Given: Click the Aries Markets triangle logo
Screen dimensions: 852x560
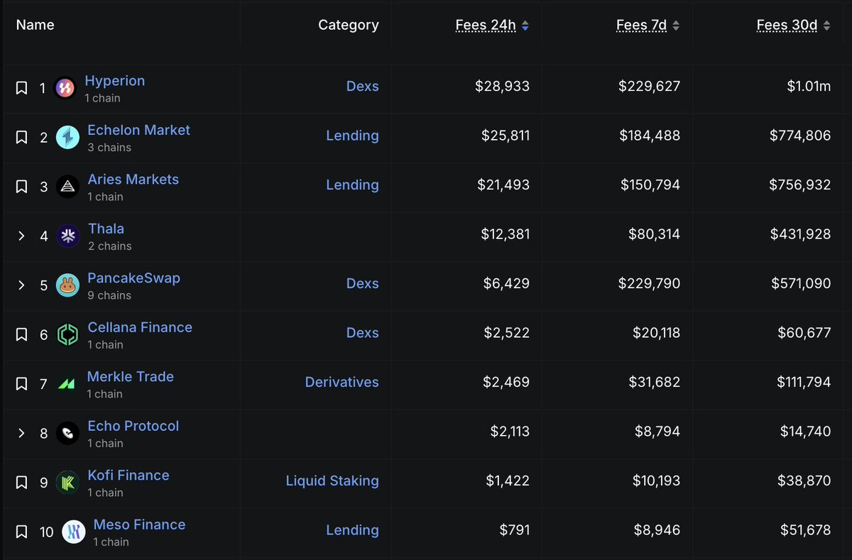Looking at the screenshot, I should (x=67, y=187).
